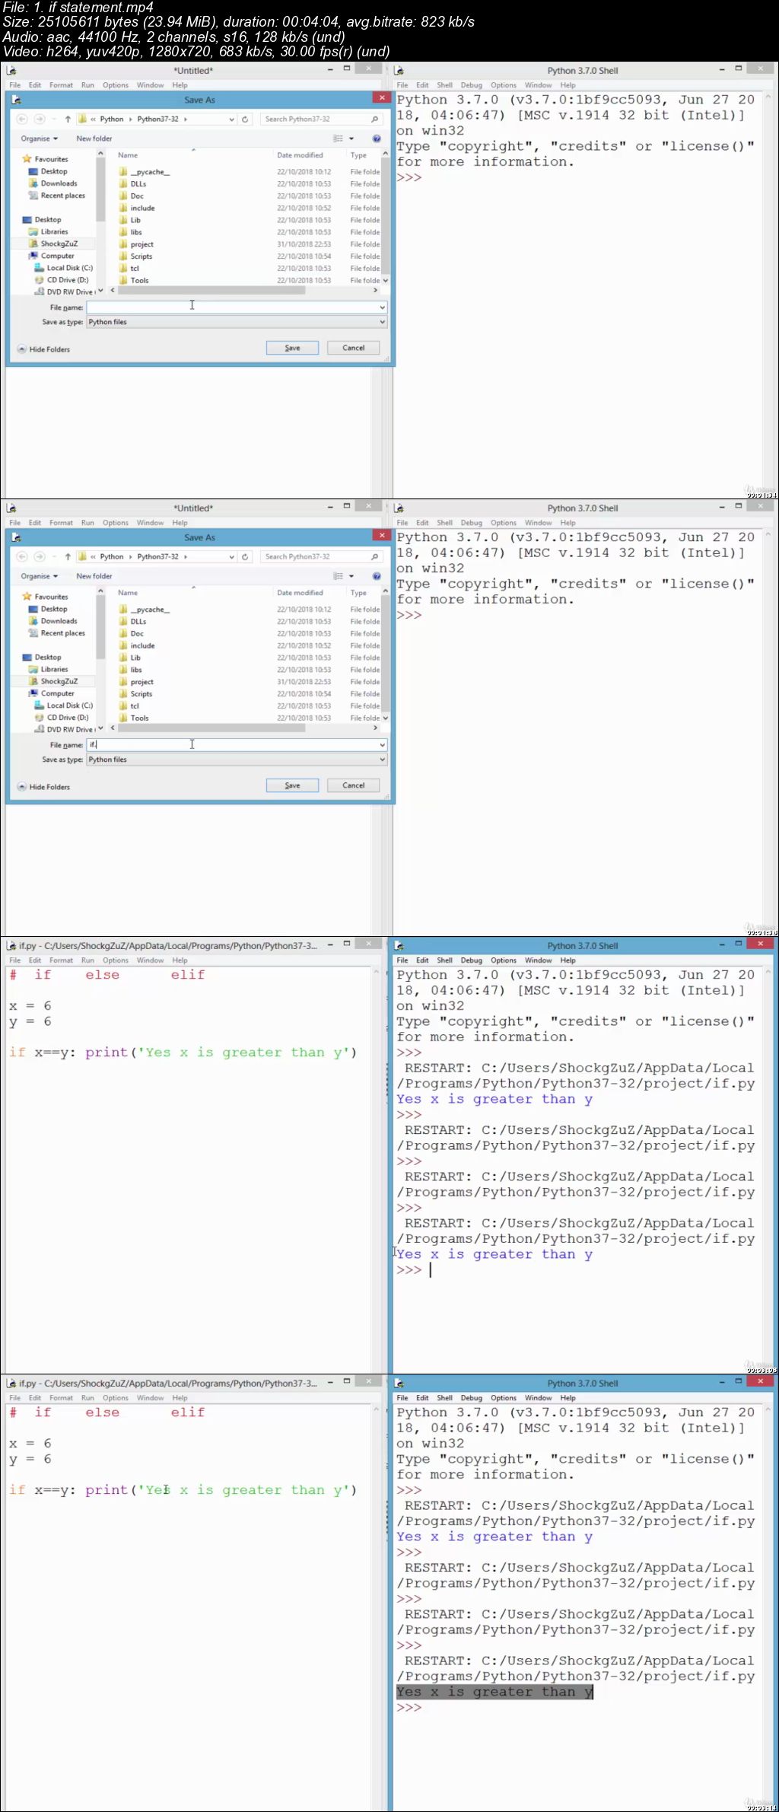779x1812 pixels.
Task: Open the Shell menu in the top frame's Python Shell
Action: (445, 85)
